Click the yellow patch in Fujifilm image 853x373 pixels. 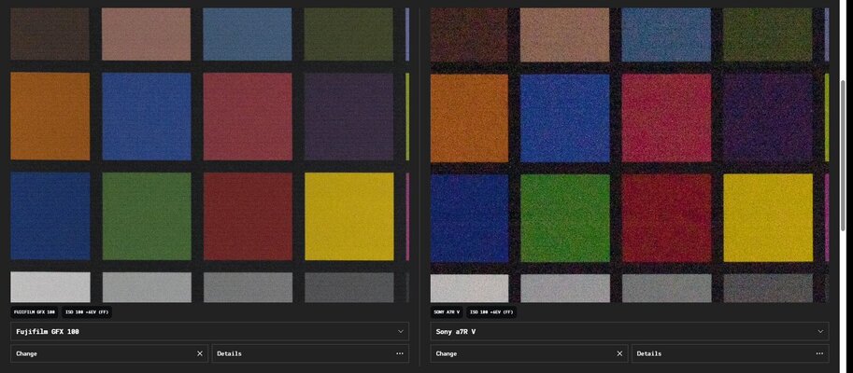[348, 216]
